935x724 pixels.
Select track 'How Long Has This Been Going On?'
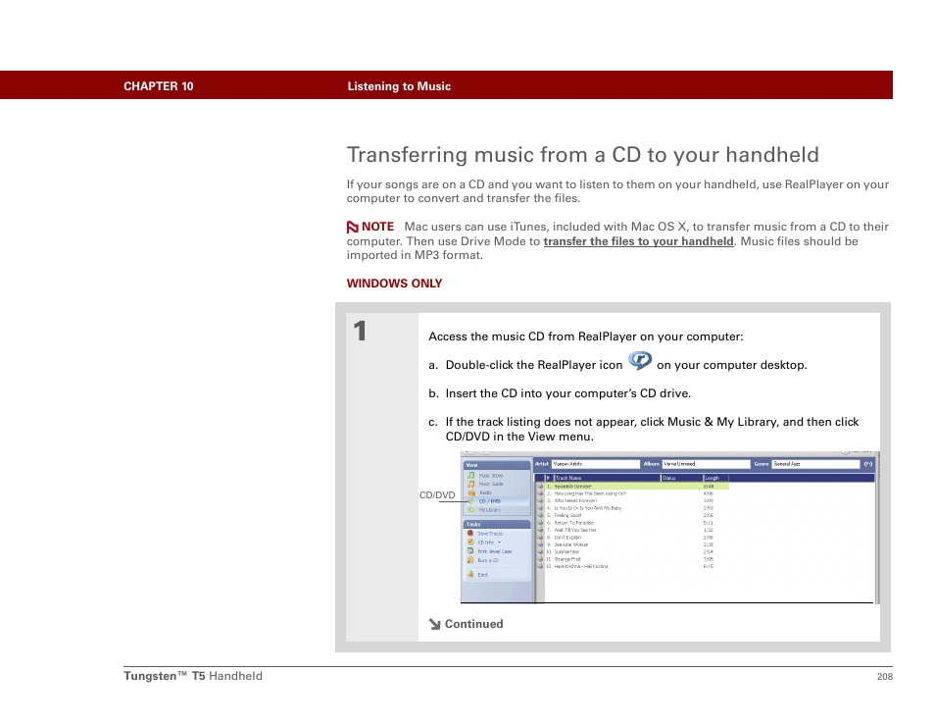point(590,493)
